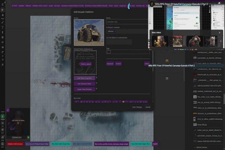The width and height of the screenshot is (225, 150).
Task: Collapse the left toolbar with the chevron
Action: (5, 2)
